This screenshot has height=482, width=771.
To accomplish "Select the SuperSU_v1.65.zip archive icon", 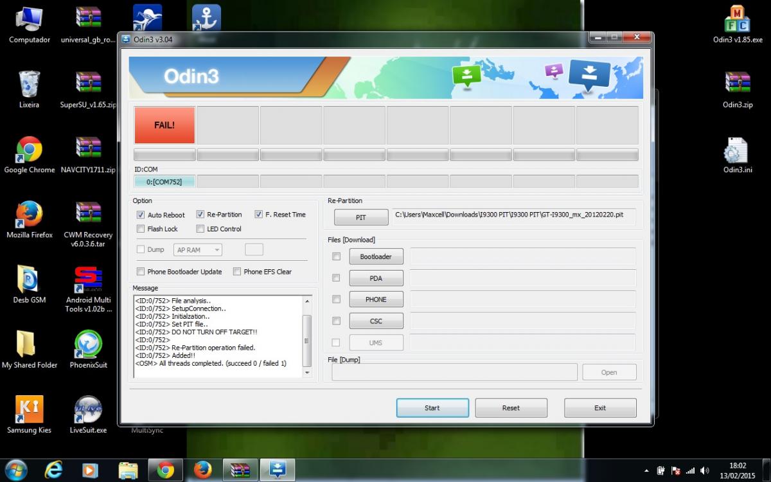I will click(x=88, y=89).
